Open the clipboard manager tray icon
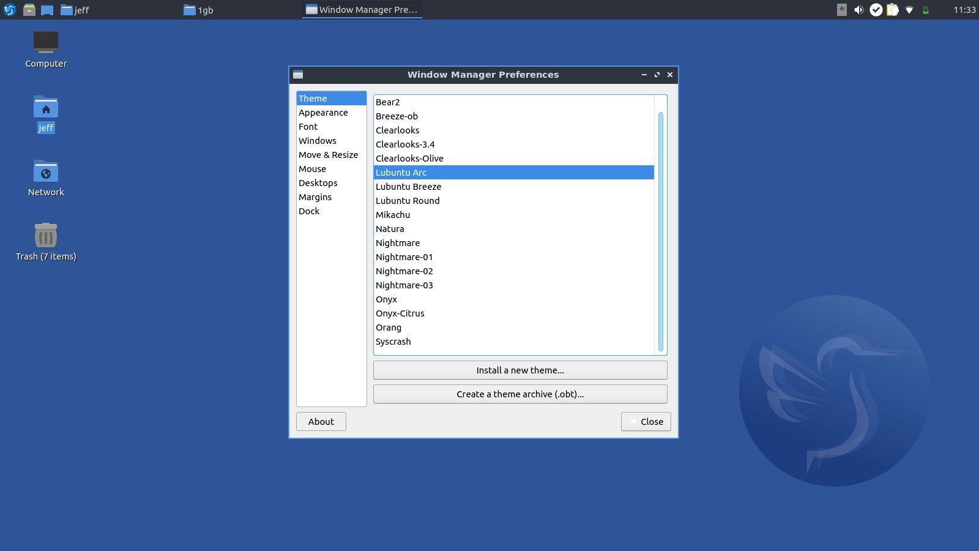This screenshot has width=979, height=551. click(x=893, y=10)
